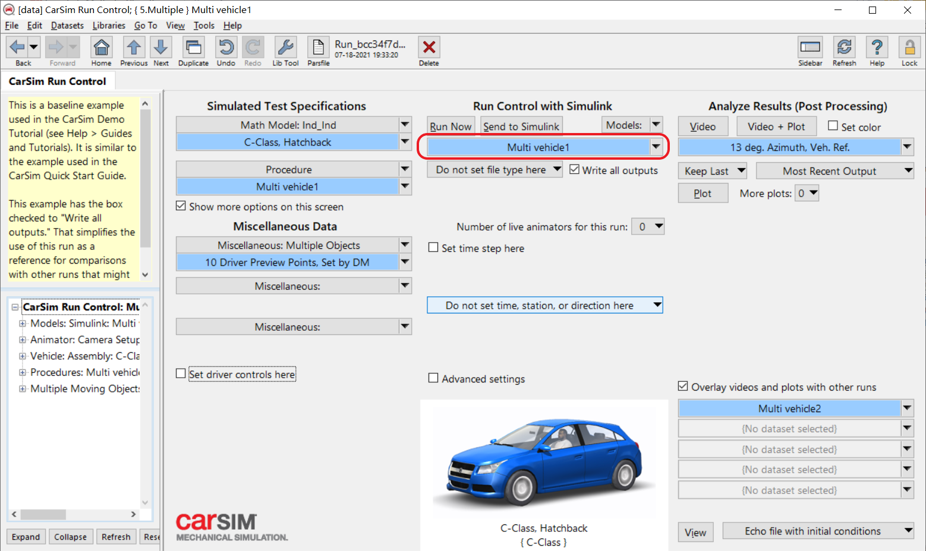This screenshot has width=926, height=551.
Task: Select the CarSim Run Control tab
Action: coord(58,81)
